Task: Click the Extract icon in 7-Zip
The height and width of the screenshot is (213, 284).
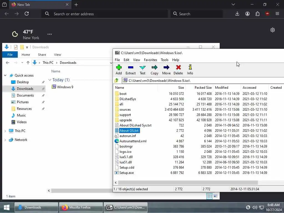Action: (x=131, y=70)
